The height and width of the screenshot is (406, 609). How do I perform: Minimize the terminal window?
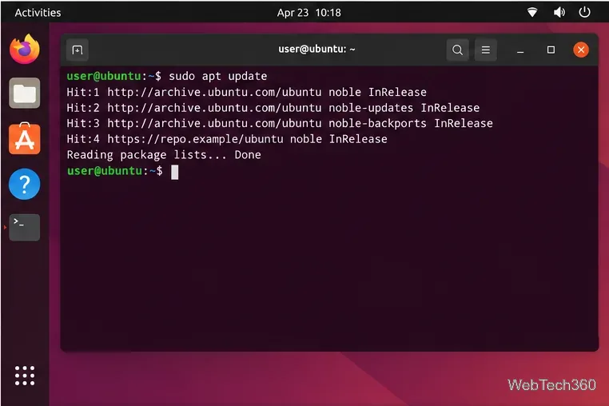(x=520, y=50)
